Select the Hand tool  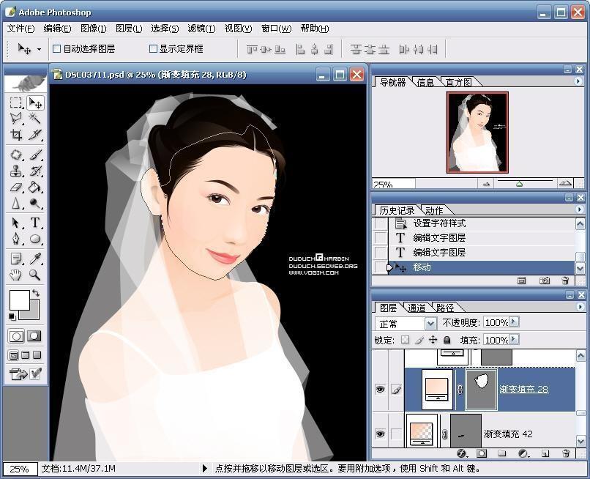(x=16, y=275)
